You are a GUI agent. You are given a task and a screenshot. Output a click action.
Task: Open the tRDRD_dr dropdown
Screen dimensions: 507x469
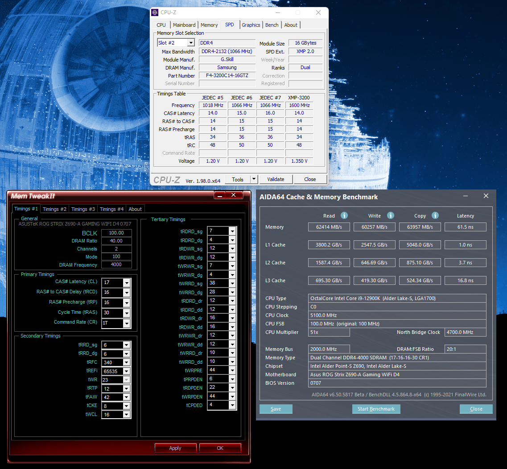(x=232, y=300)
